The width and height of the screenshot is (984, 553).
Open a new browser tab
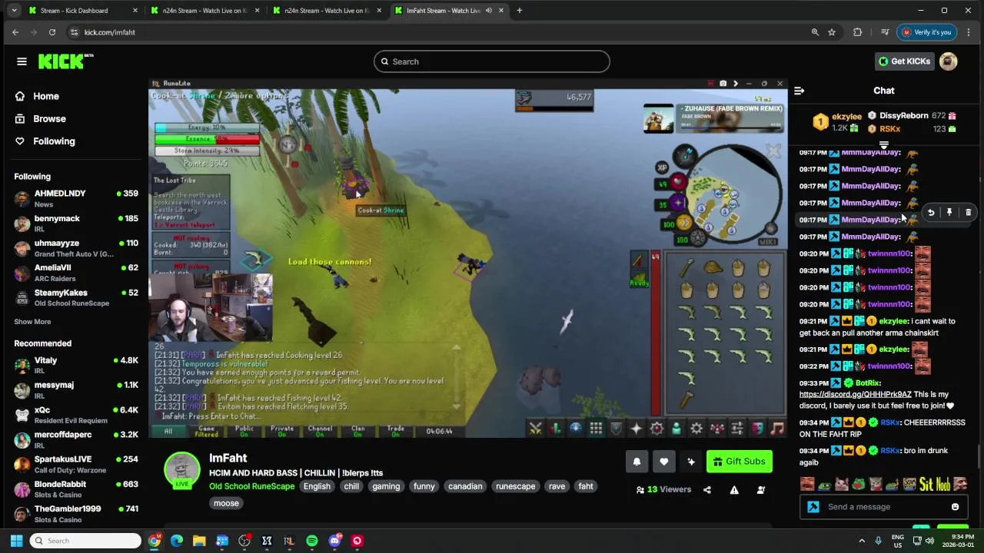point(519,11)
